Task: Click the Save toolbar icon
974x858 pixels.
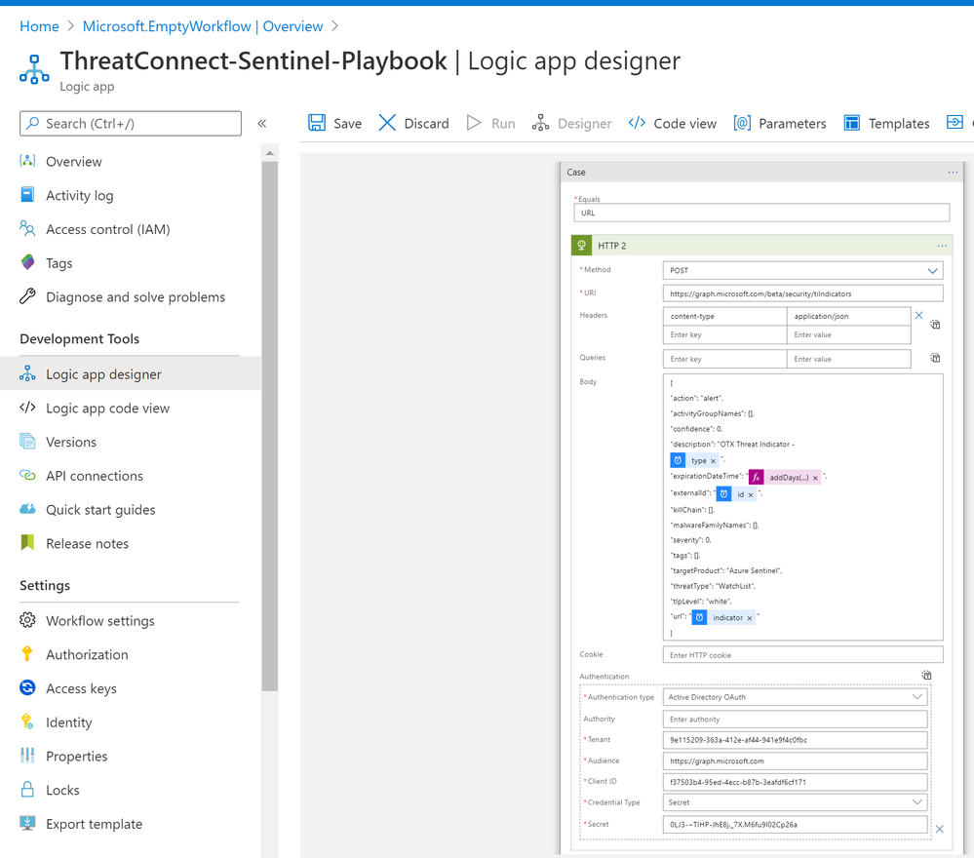Action: point(317,123)
